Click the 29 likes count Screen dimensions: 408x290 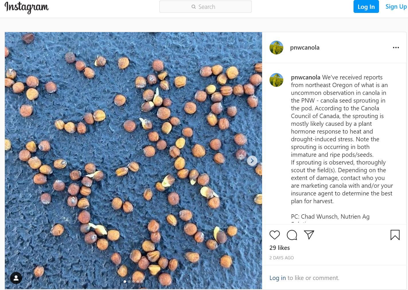coord(280,248)
